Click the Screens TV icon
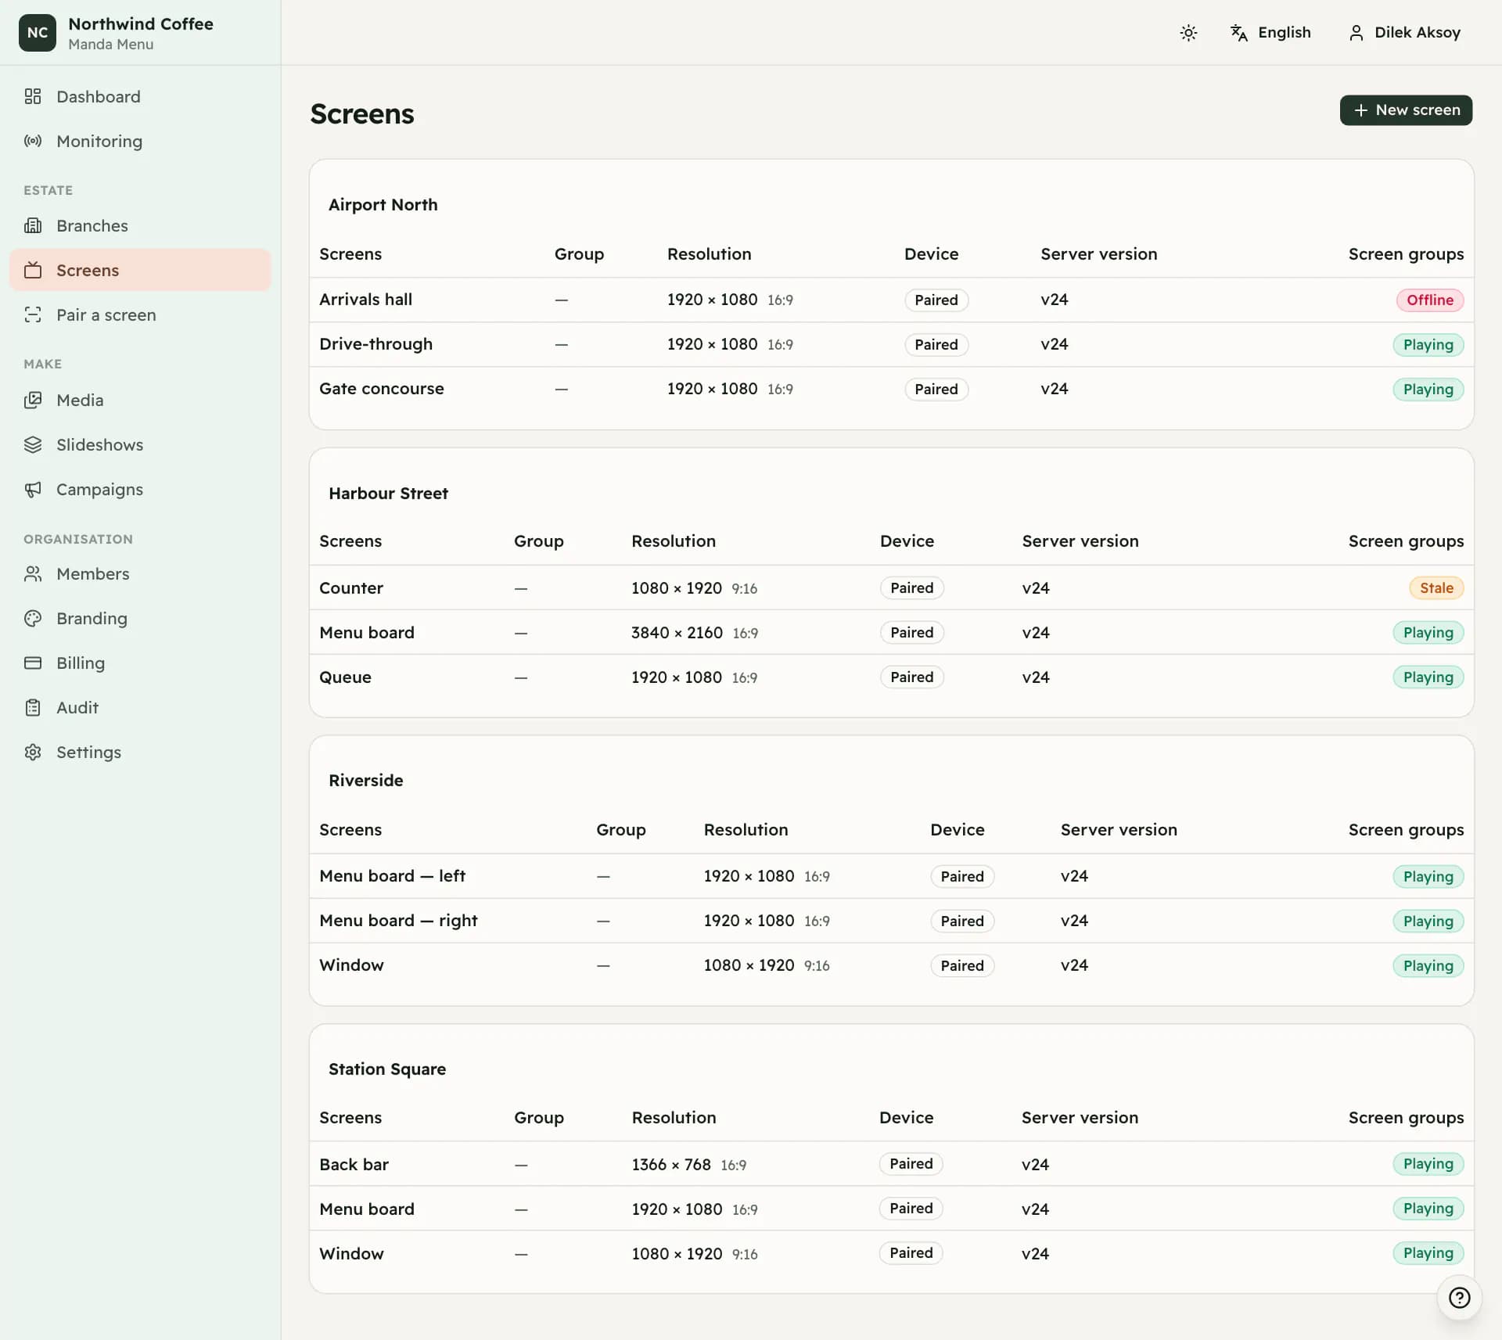This screenshot has height=1340, width=1502. click(33, 270)
